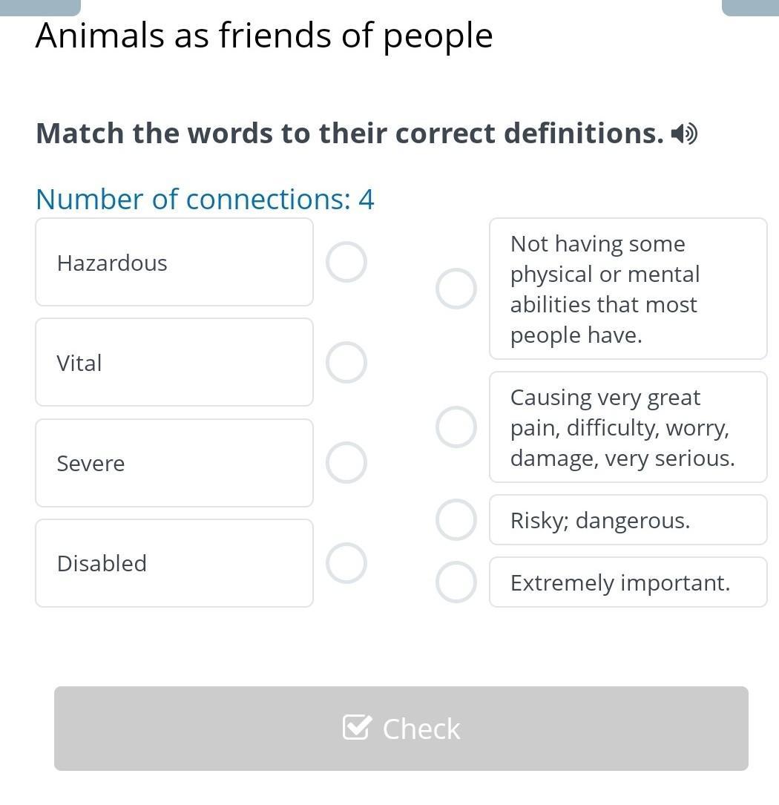779x805 pixels.
Task: Click the Vital word card
Action: [174, 363]
